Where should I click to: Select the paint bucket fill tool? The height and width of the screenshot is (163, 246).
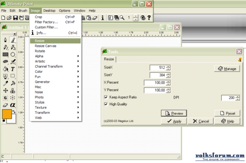tap(5, 69)
